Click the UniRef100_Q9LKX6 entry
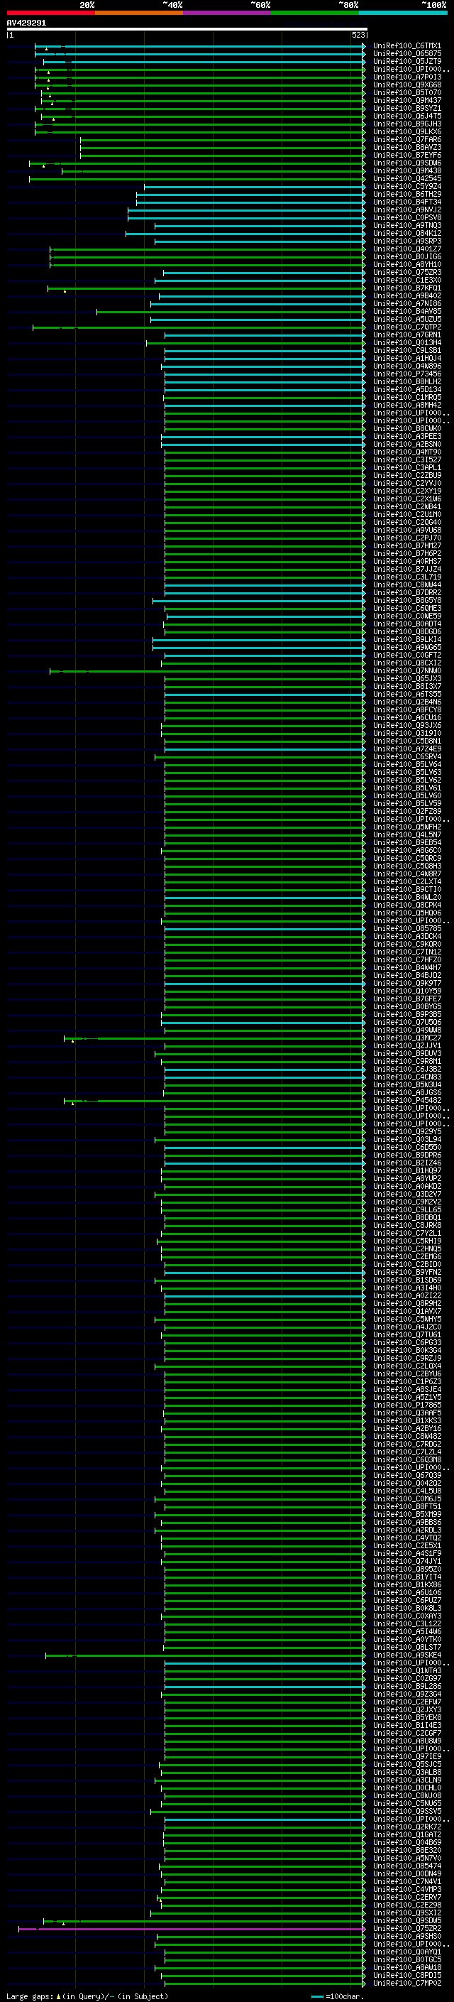 tap(406, 131)
